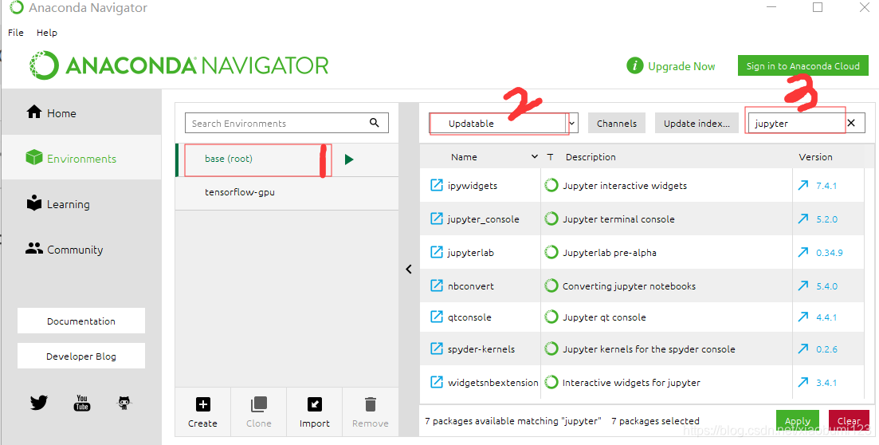The image size is (879, 445).
Task: Click the Update index... button
Action: point(697,123)
